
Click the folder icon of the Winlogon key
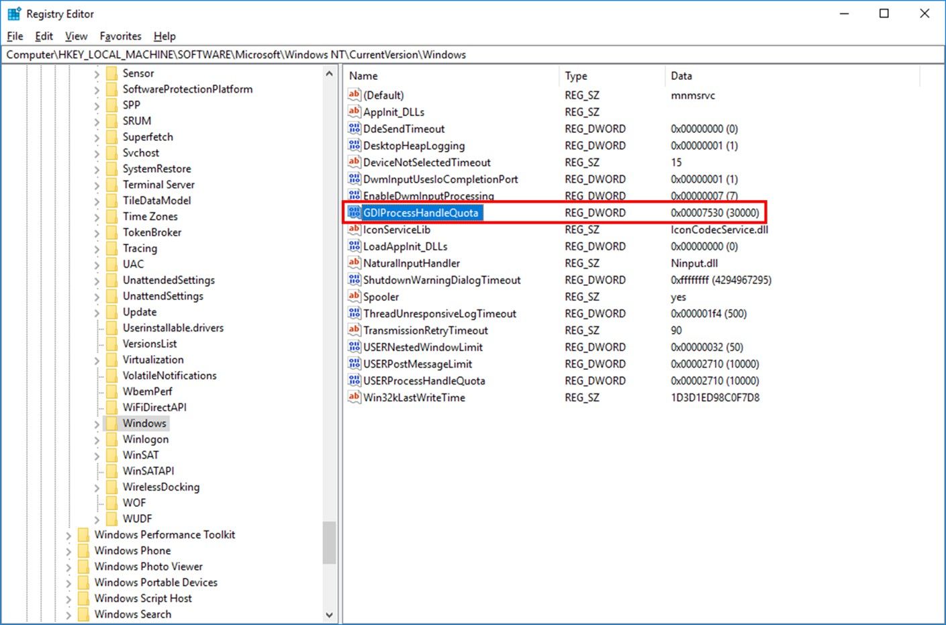point(111,439)
